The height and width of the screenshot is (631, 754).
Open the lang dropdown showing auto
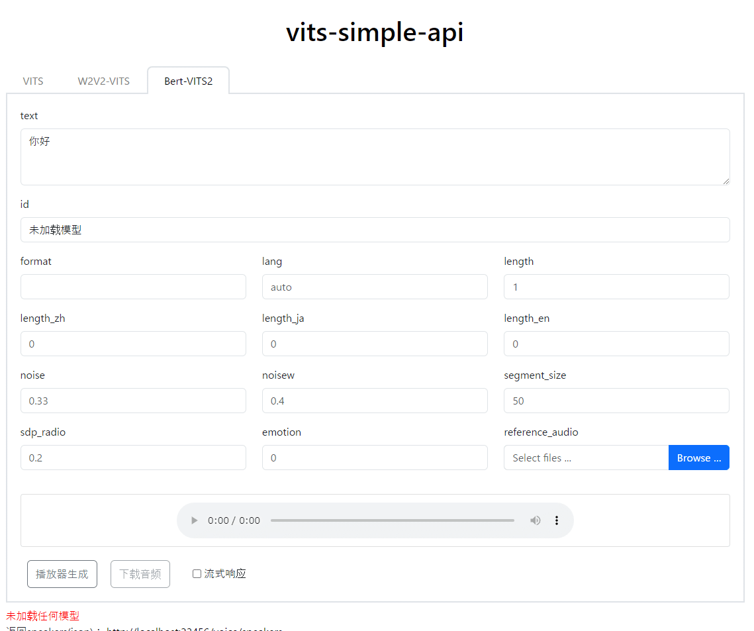pos(375,287)
